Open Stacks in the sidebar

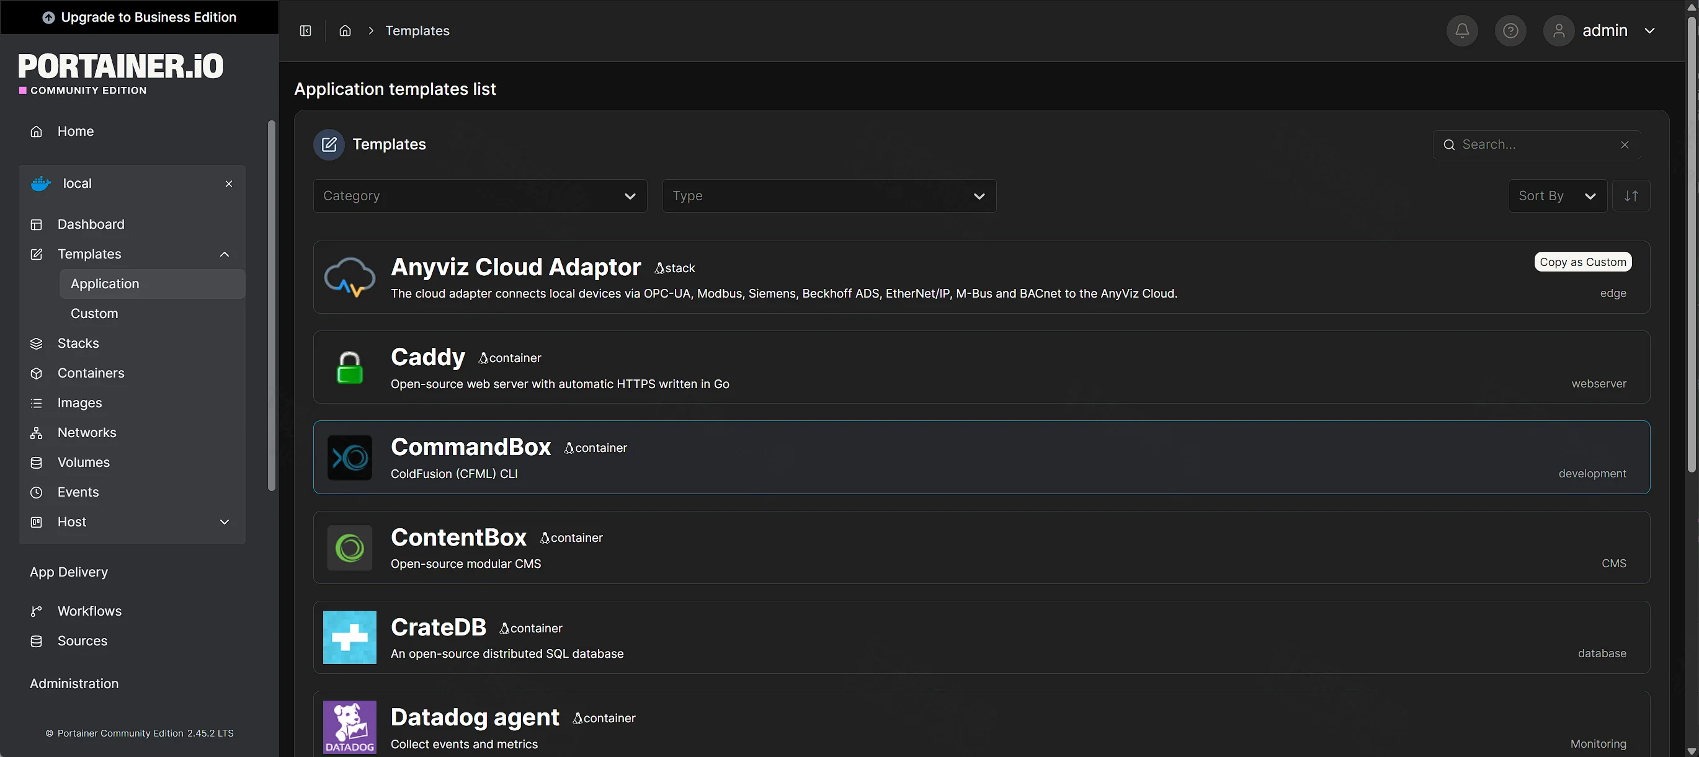click(x=132, y=343)
